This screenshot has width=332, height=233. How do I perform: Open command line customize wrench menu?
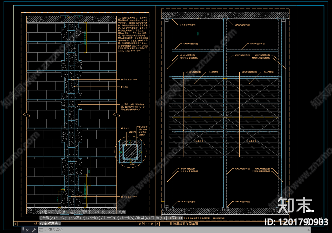click(34, 230)
